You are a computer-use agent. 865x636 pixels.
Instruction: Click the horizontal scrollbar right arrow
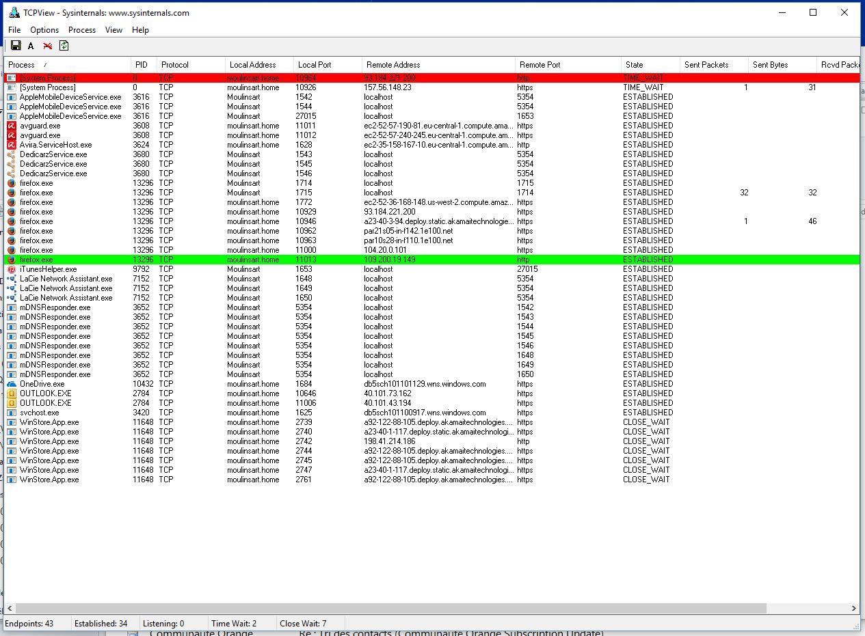[x=854, y=608]
